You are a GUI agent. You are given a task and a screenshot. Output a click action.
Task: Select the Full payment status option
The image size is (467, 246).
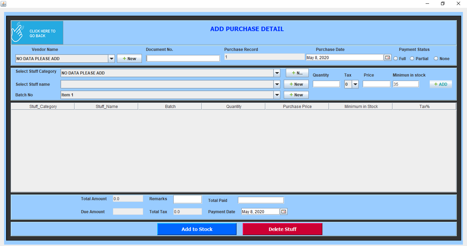pos(396,59)
